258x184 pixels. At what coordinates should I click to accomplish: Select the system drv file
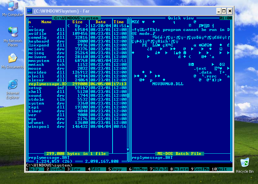tap(77, 103)
